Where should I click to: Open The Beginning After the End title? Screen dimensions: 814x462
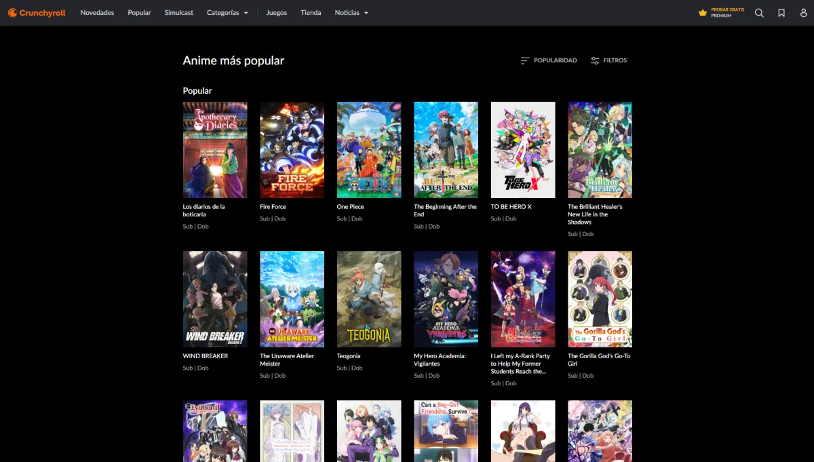(445, 210)
